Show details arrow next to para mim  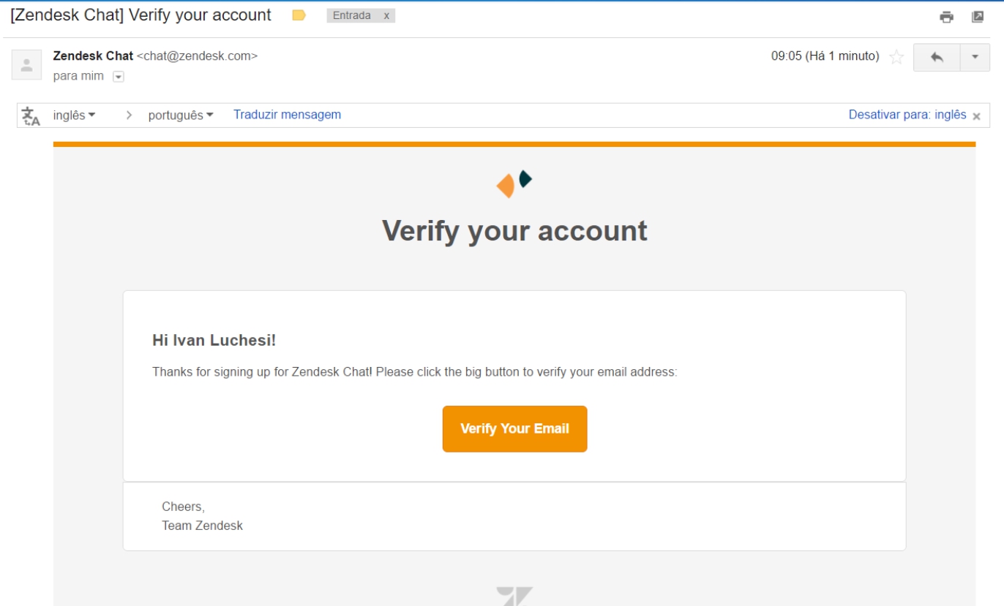(119, 77)
